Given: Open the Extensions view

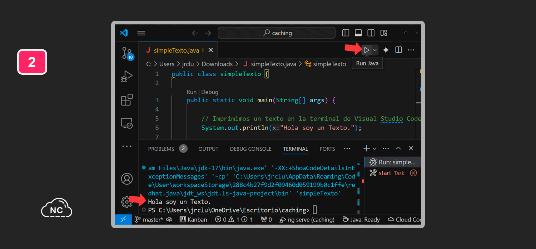Looking at the screenshot, I should tap(127, 100).
